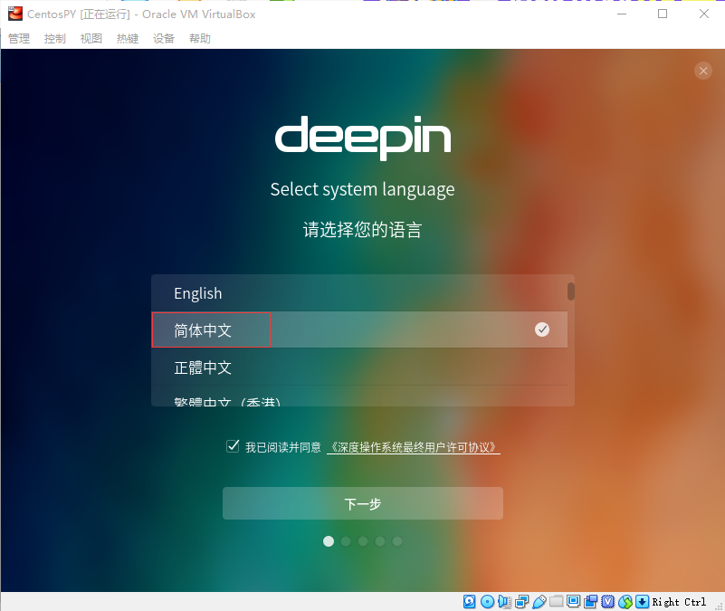Click the first step progress dot
This screenshot has height=611, width=725.
329,541
